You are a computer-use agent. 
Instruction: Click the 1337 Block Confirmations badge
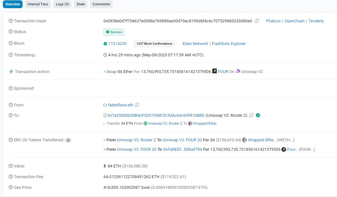pyautogui.click(x=154, y=43)
